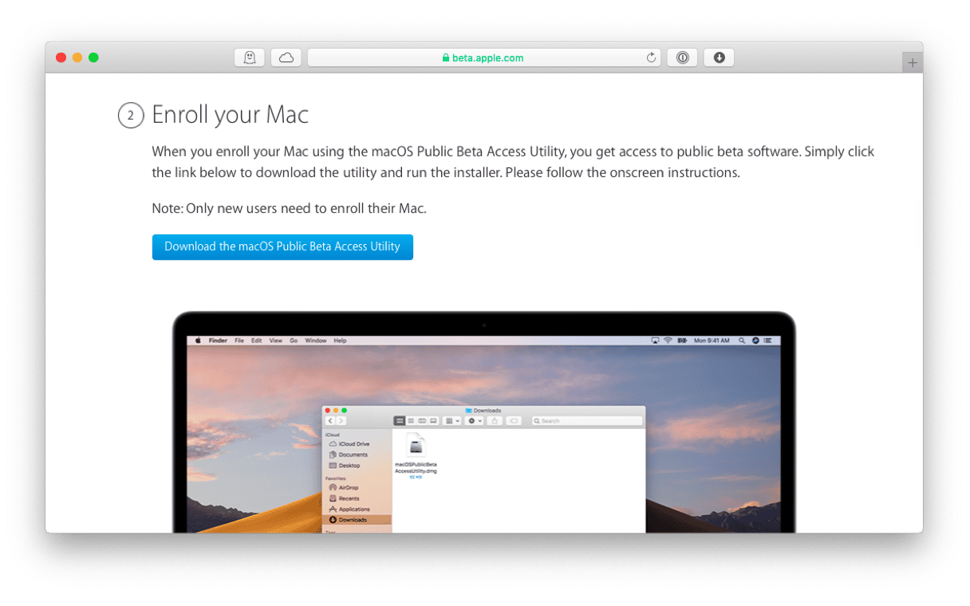Open Window menu in illustrated Mac menu bar

(x=316, y=340)
